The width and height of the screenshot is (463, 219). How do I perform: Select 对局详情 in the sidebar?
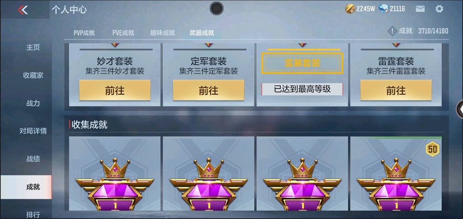tap(33, 131)
